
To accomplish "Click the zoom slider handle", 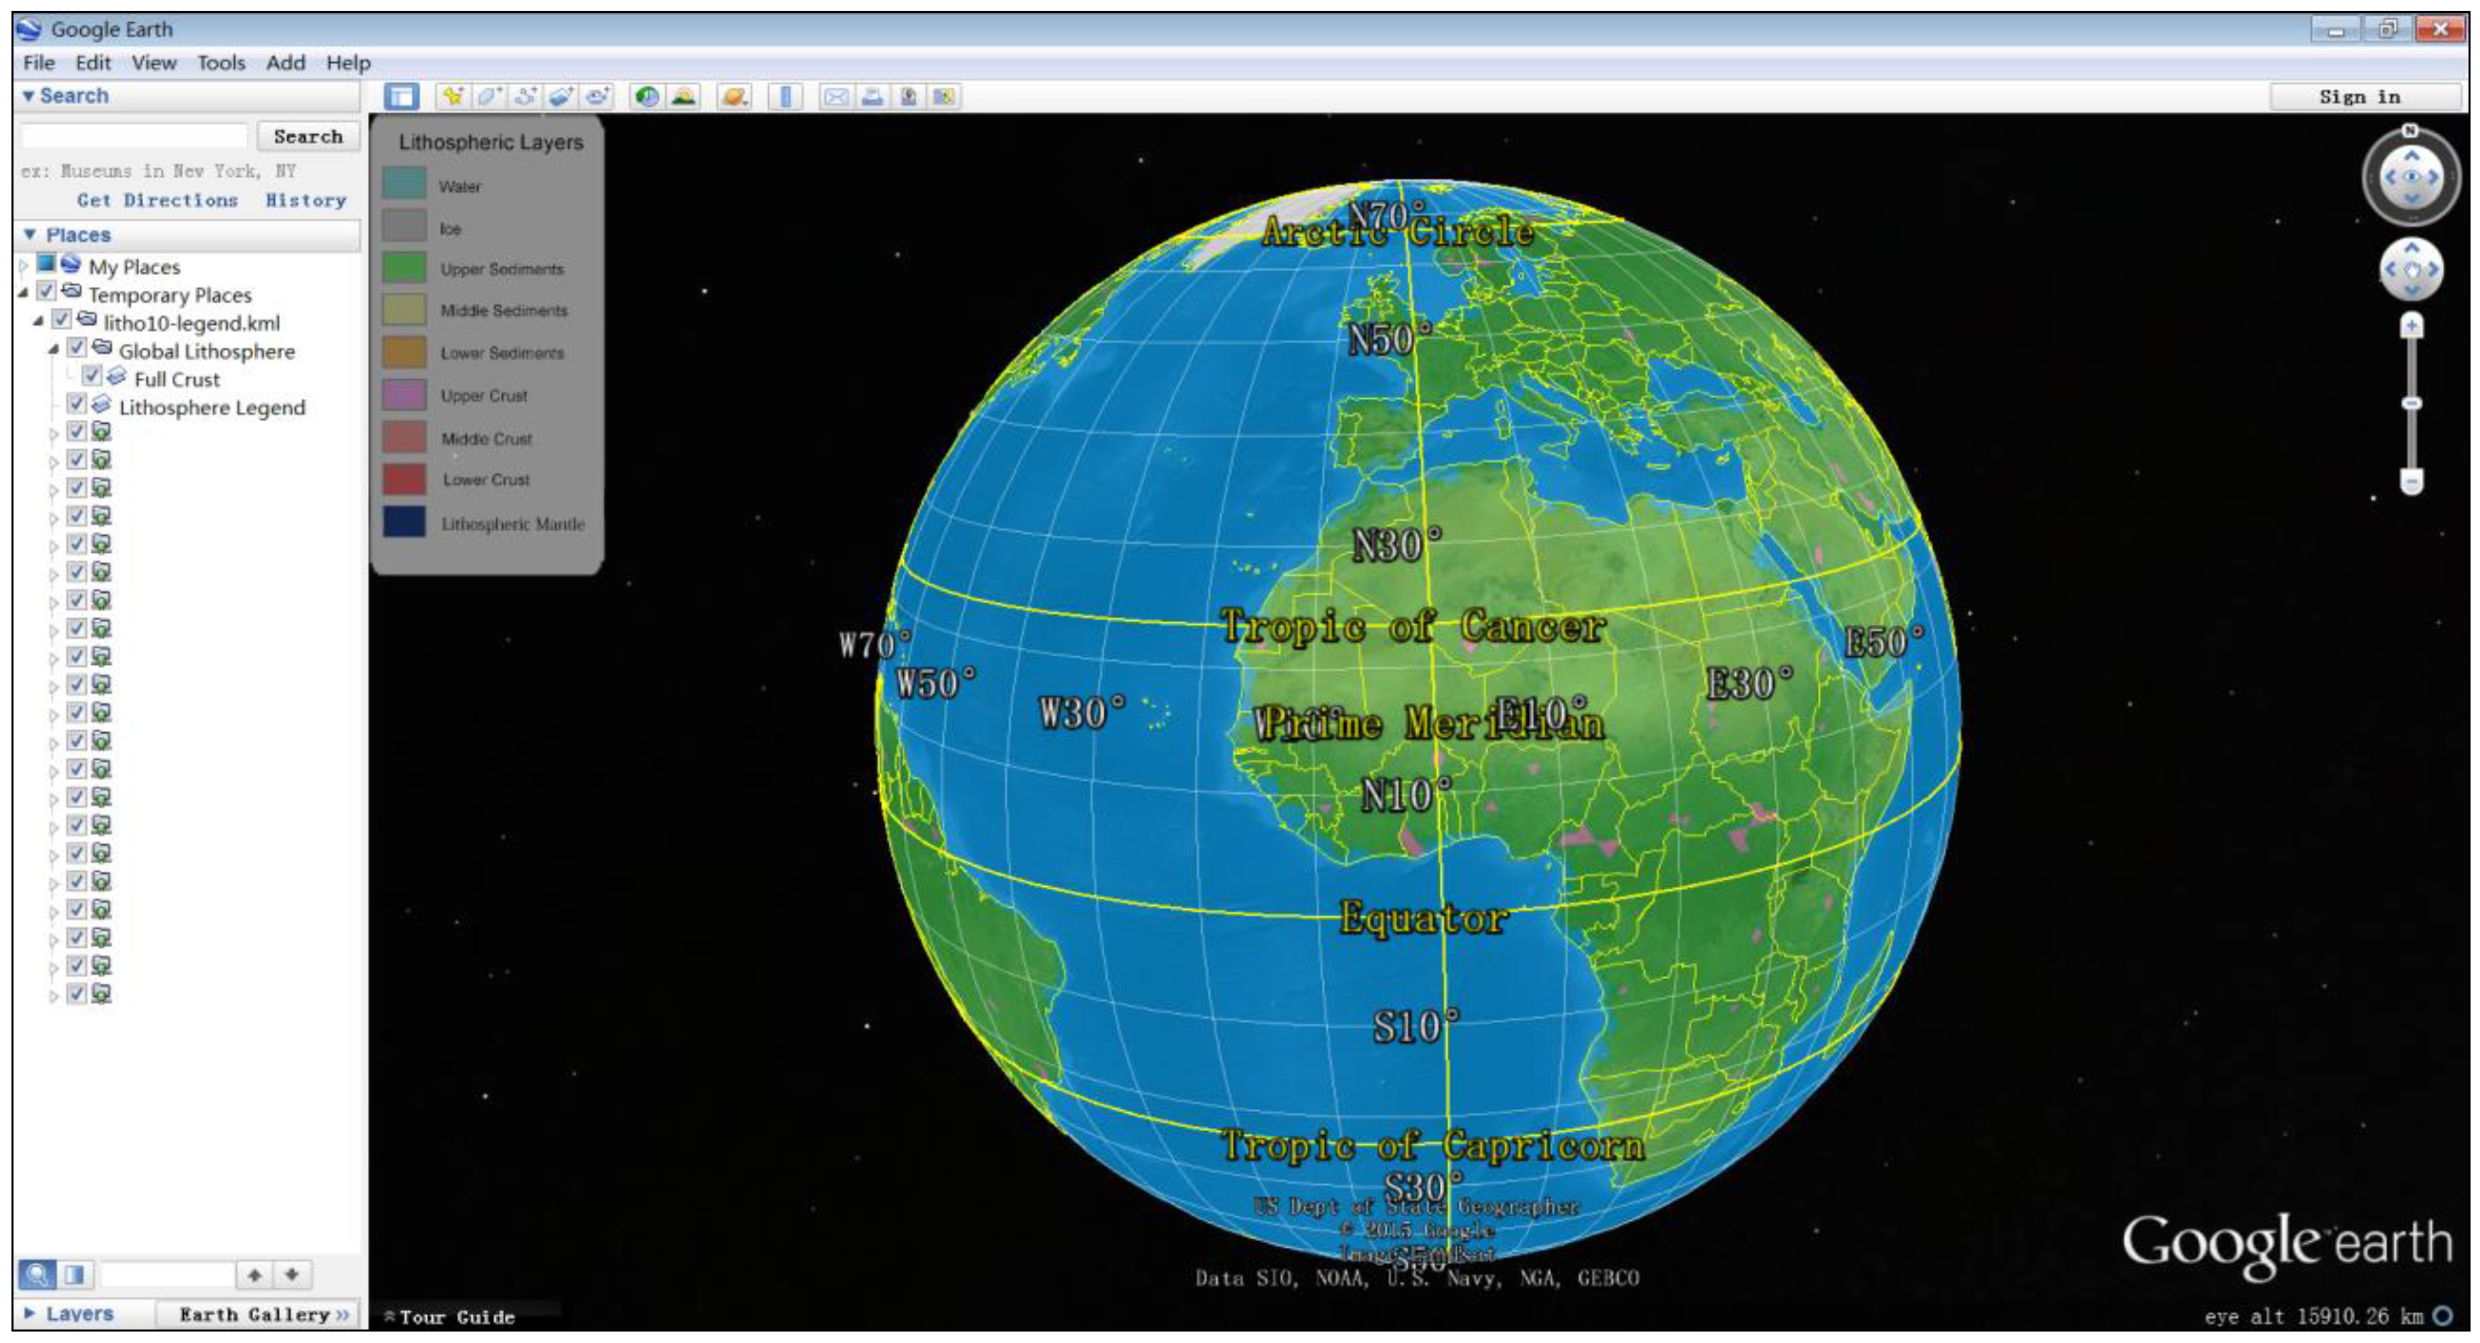I will (x=2412, y=404).
